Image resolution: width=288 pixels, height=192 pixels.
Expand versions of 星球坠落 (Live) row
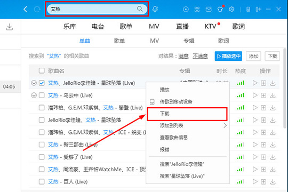click(34, 83)
